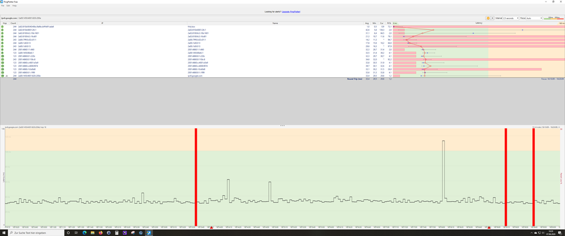Open File Explorer from taskbar

point(92,233)
